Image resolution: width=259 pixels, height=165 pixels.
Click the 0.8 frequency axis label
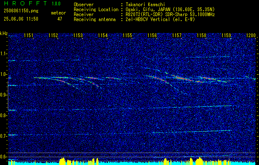(4, 115)
